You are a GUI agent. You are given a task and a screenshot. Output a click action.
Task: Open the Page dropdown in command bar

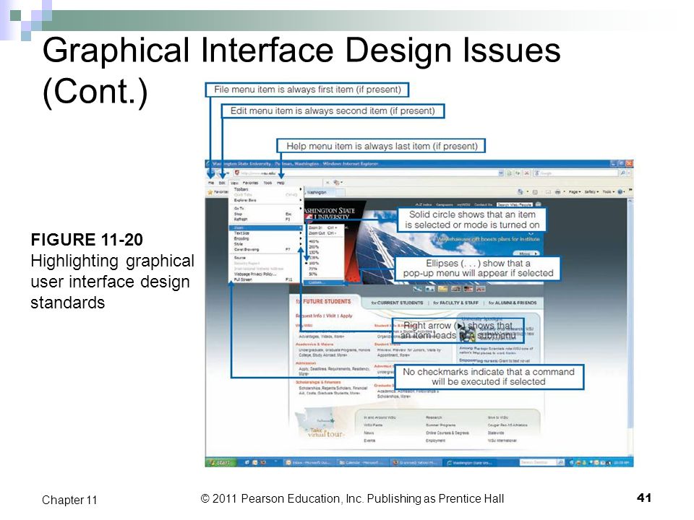coord(575,192)
